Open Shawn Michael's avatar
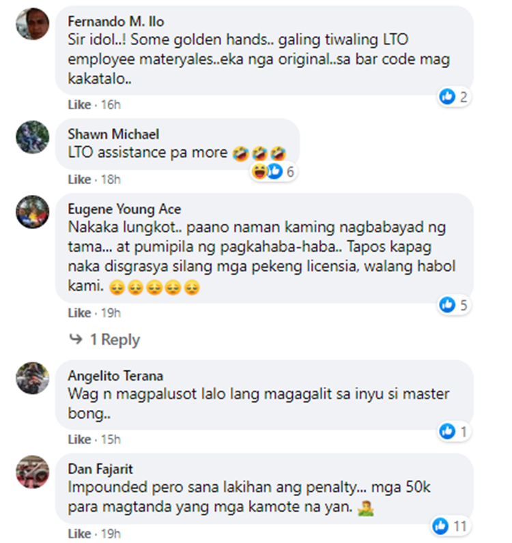The height and width of the screenshot is (543, 512). pyautogui.click(x=33, y=137)
